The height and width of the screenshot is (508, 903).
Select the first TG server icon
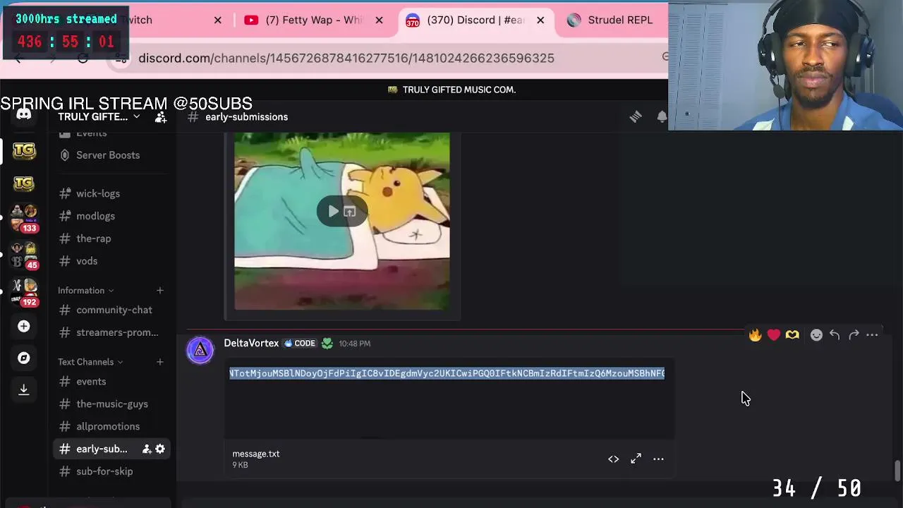point(24,150)
